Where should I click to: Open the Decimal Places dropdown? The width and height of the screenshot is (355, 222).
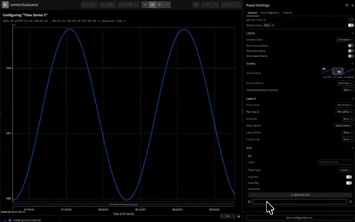(x=345, y=83)
